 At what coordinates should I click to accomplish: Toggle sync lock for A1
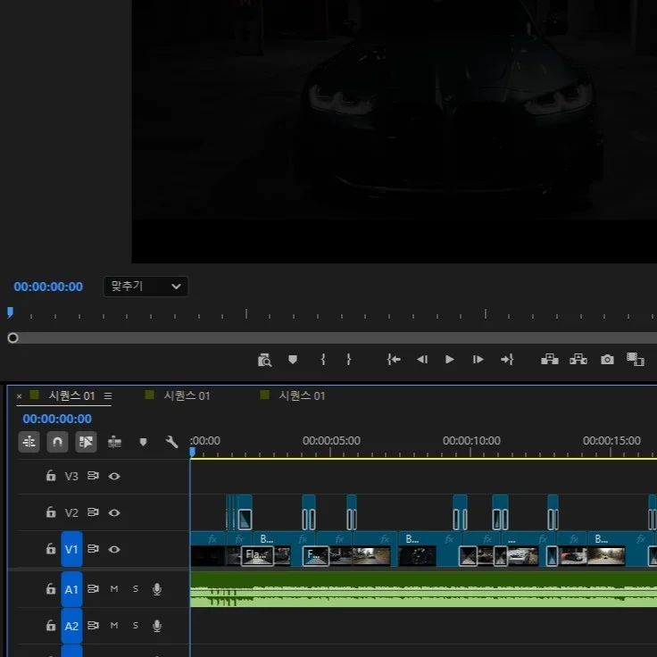(x=93, y=588)
